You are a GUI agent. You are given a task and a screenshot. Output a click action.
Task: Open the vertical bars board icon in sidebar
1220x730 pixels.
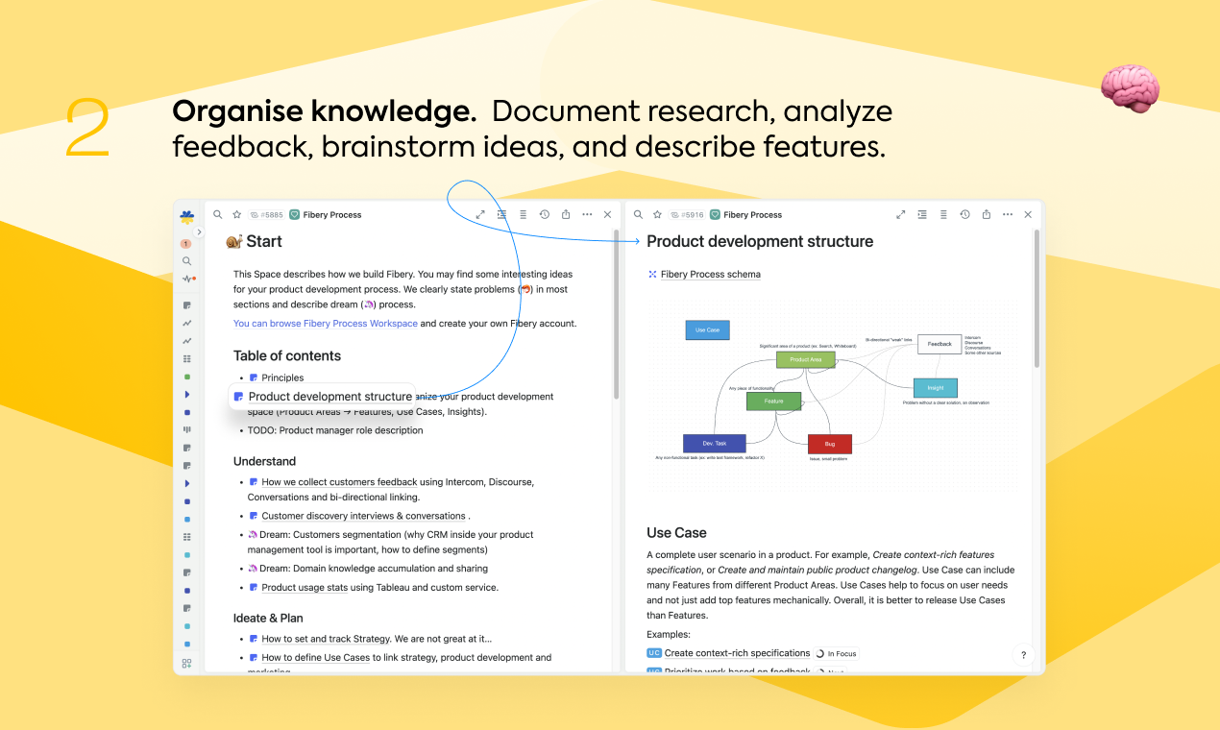186,429
